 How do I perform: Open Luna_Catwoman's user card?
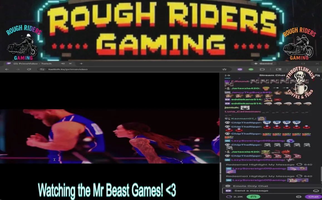242,112
